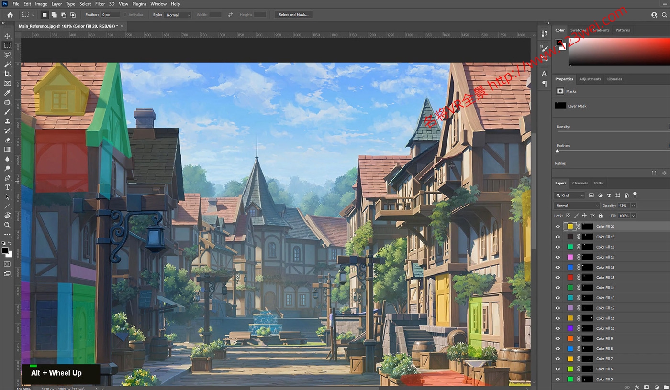The width and height of the screenshot is (670, 390).
Task: Click the Home icon in options bar
Action: point(10,15)
